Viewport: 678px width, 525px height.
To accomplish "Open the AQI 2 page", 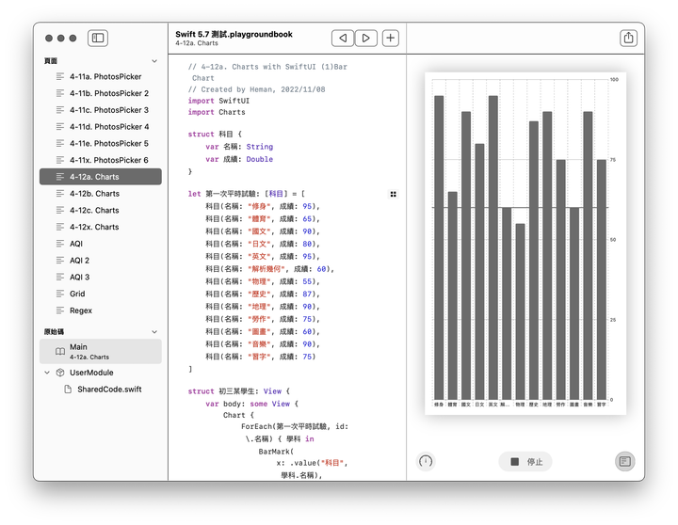I will pos(101,260).
